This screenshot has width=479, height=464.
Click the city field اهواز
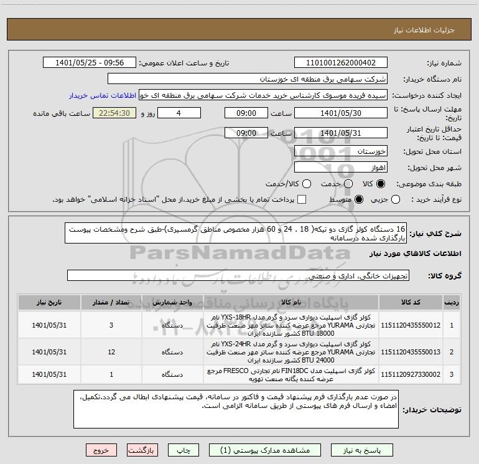tap(341, 168)
